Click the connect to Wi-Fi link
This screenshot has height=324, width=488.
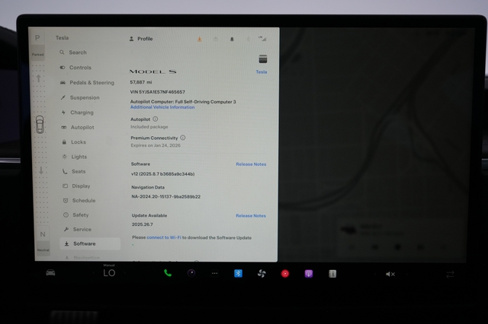(x=164, y=237)
